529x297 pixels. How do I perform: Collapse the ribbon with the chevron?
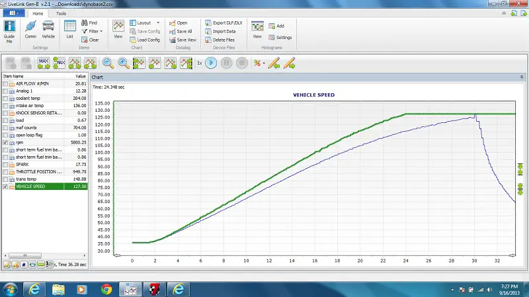pyautogui.click(x=504, y=13)
